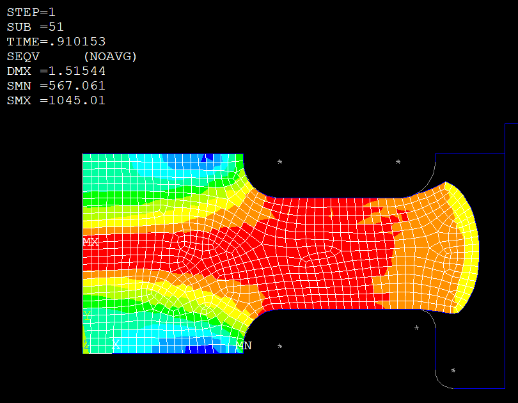Click the MN minimum stress marker
Image resolution: width=518 pixels, height=403 pixels.
pos(244,345)
